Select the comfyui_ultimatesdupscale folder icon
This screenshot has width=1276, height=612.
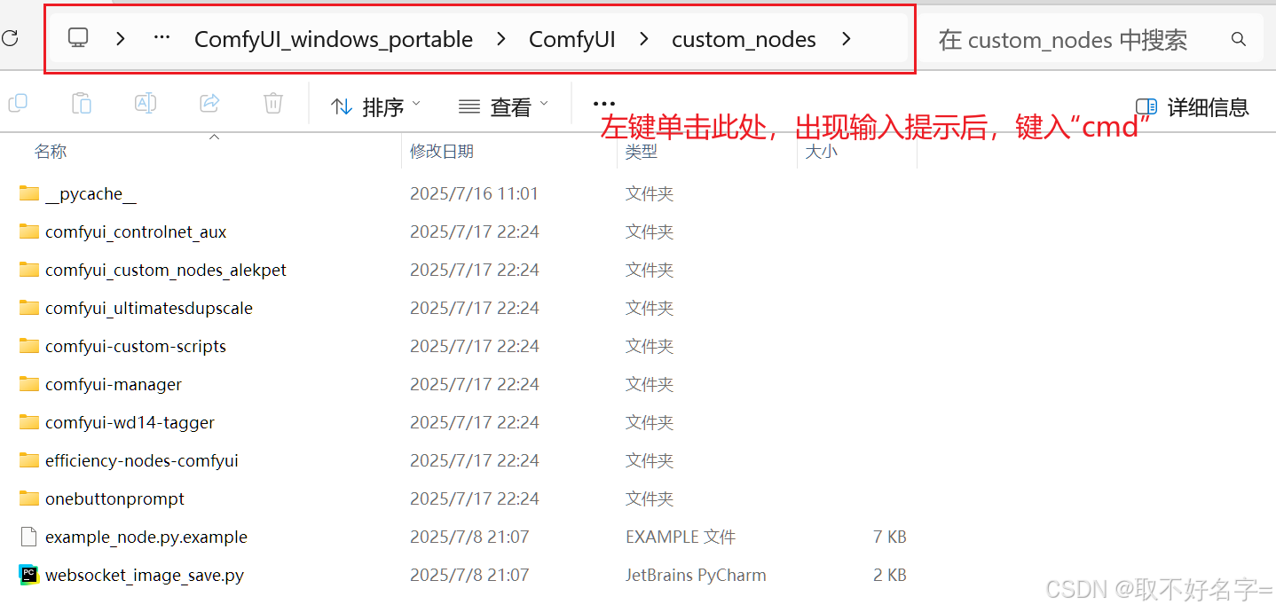[29, 308]
